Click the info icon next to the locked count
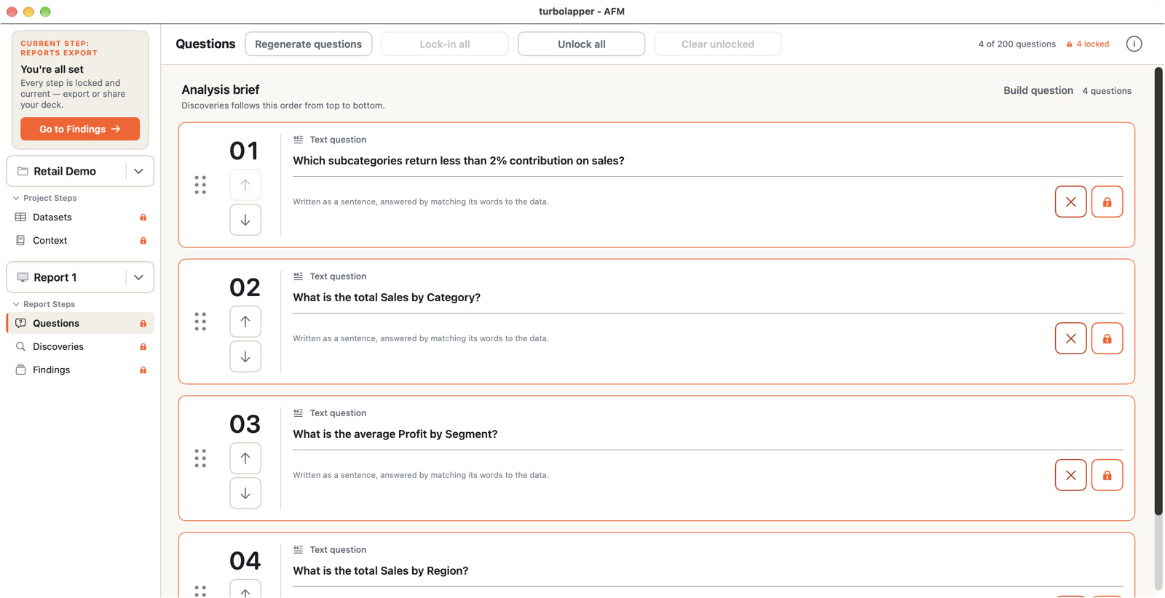Screen dimensions: 1165x598 coord(1134,44)
